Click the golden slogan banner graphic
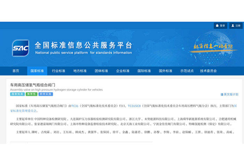Screen dimensions: 244x164 (x=208, y=48)
